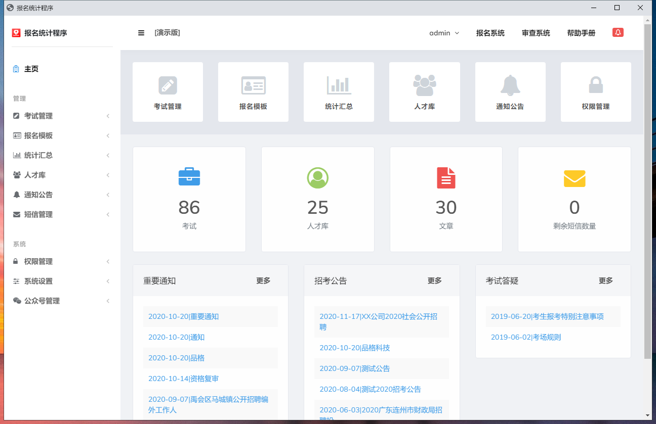Select 短信管理 menu label in sidebar
Image resolution: width=656 pixels, height=424 pixels.
(38, 214)
